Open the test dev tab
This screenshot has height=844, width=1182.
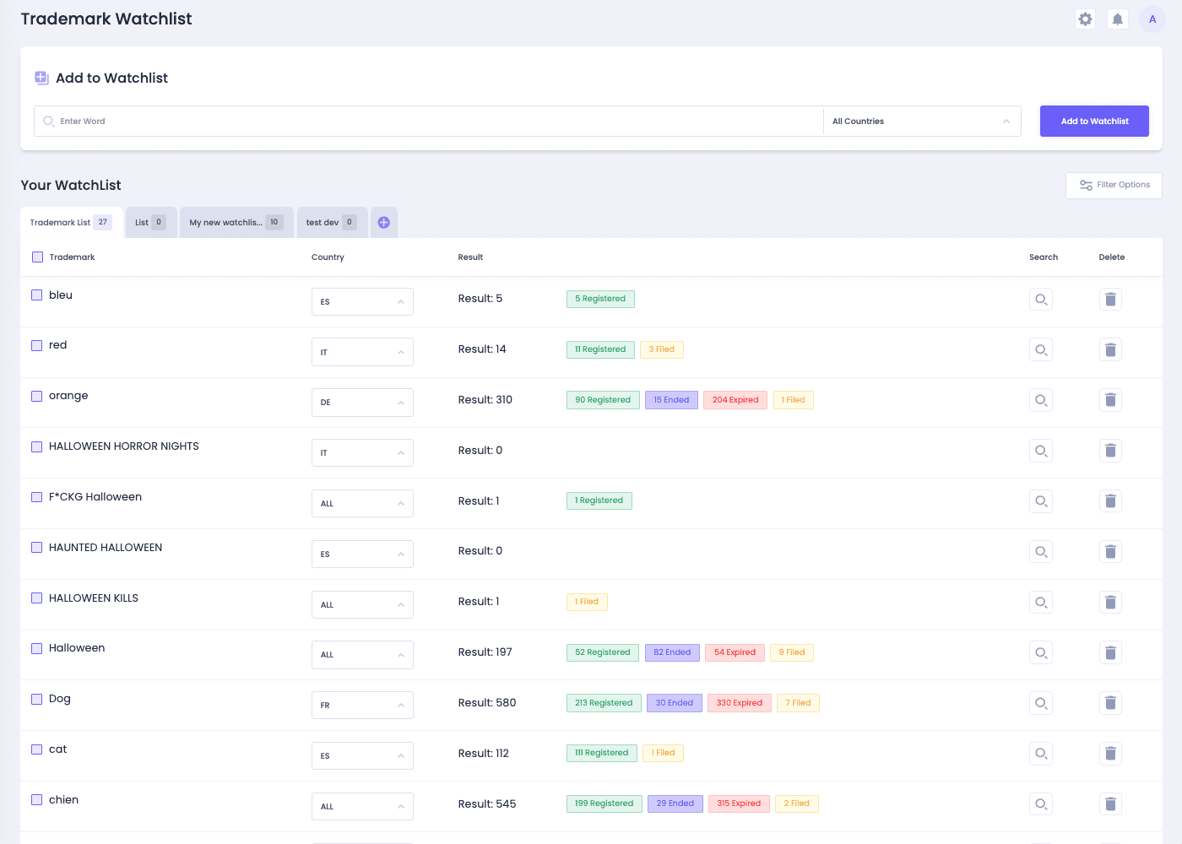(332, 223)
